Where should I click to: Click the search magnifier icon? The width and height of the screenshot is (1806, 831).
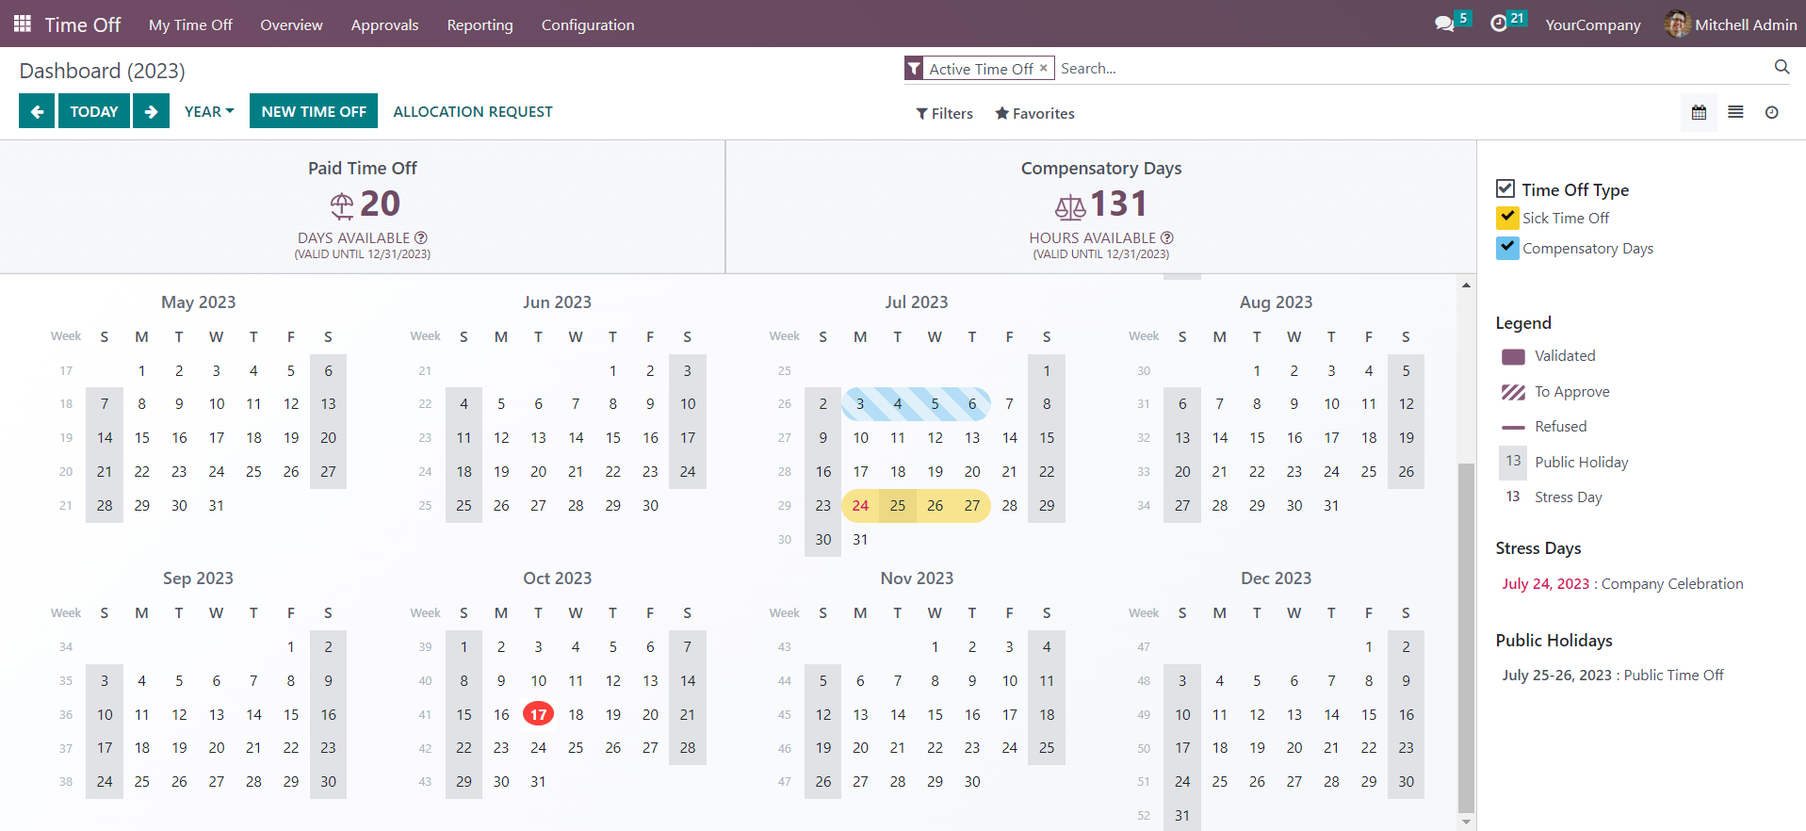(x=1782, y=67)
